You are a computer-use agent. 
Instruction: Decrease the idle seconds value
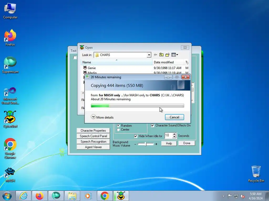174,137
